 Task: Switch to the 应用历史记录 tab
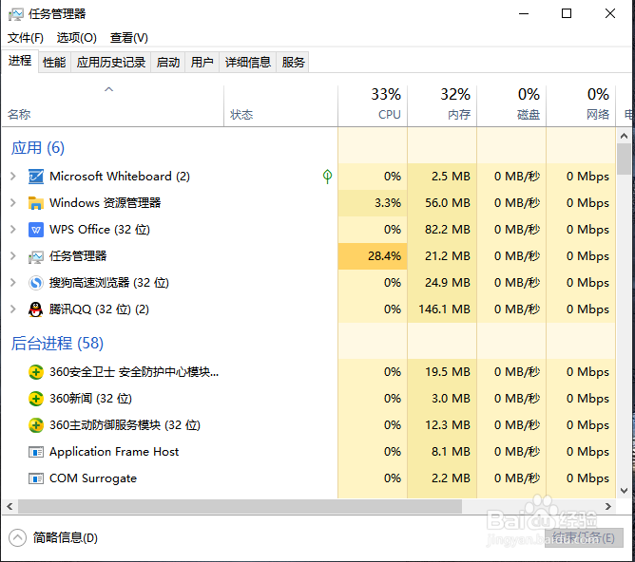point(111,63)
